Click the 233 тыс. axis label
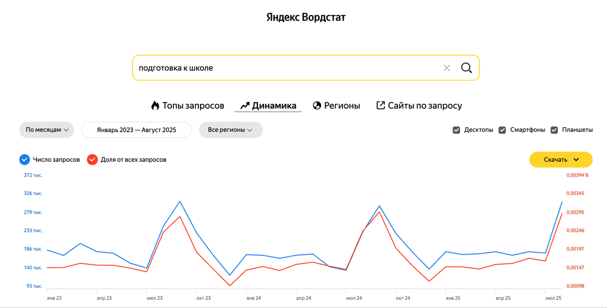The image size is (607, 308). pos(33,230)
